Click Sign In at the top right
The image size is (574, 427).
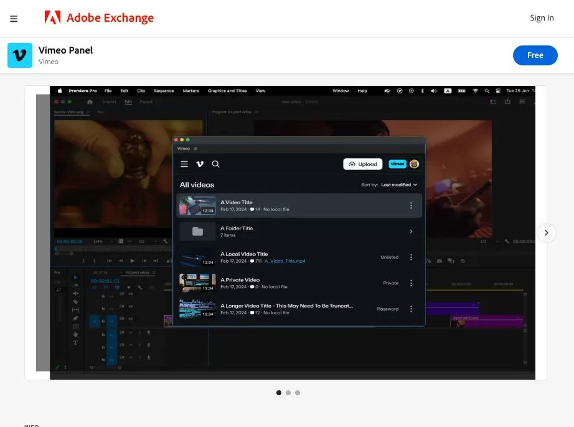[542, 17]
